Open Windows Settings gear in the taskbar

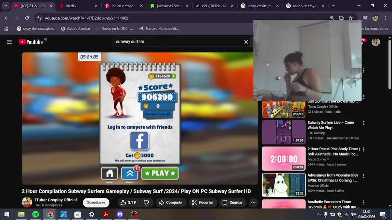(92, 215)
